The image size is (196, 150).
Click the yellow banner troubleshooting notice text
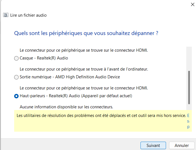(101, 115)
